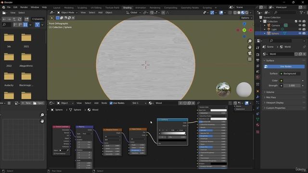308x173 pixels.
Task: Toggle Collection exclude checkbox in outliner
Action: pos(296,21)
